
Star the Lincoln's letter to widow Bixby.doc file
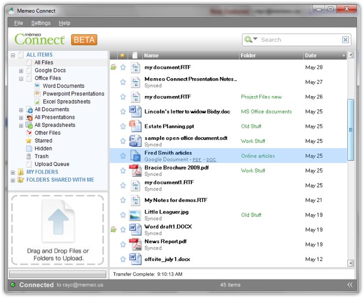click(x=123, y=111)
